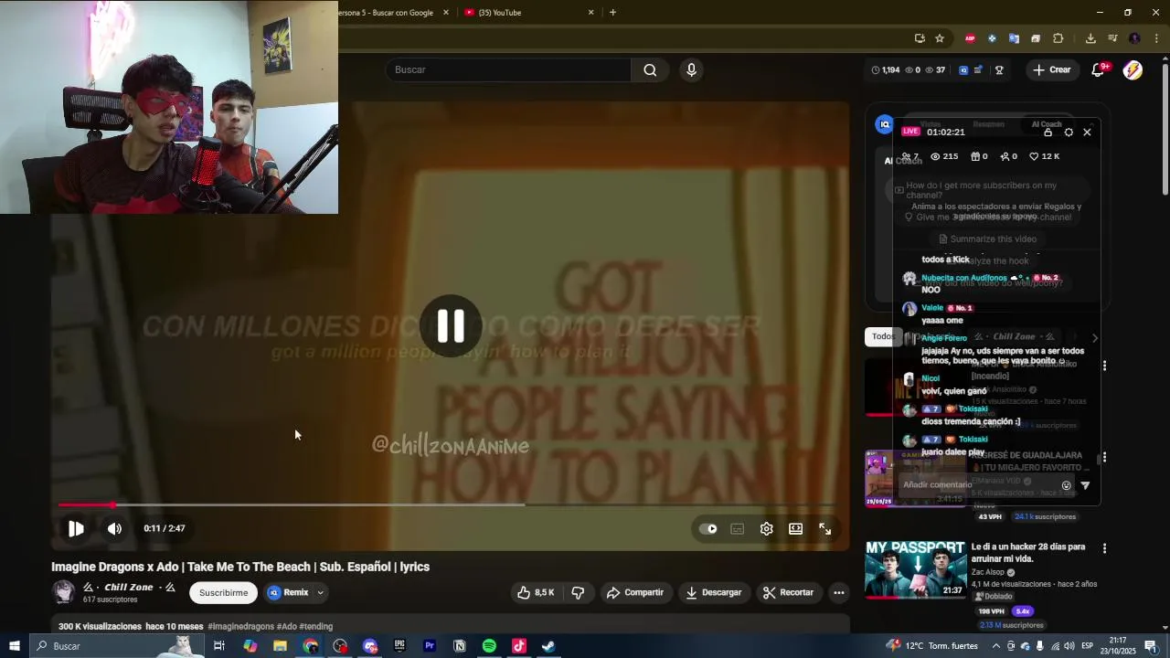
Task: Focus the YouTube Buscar search field
Action: [508, 69]
